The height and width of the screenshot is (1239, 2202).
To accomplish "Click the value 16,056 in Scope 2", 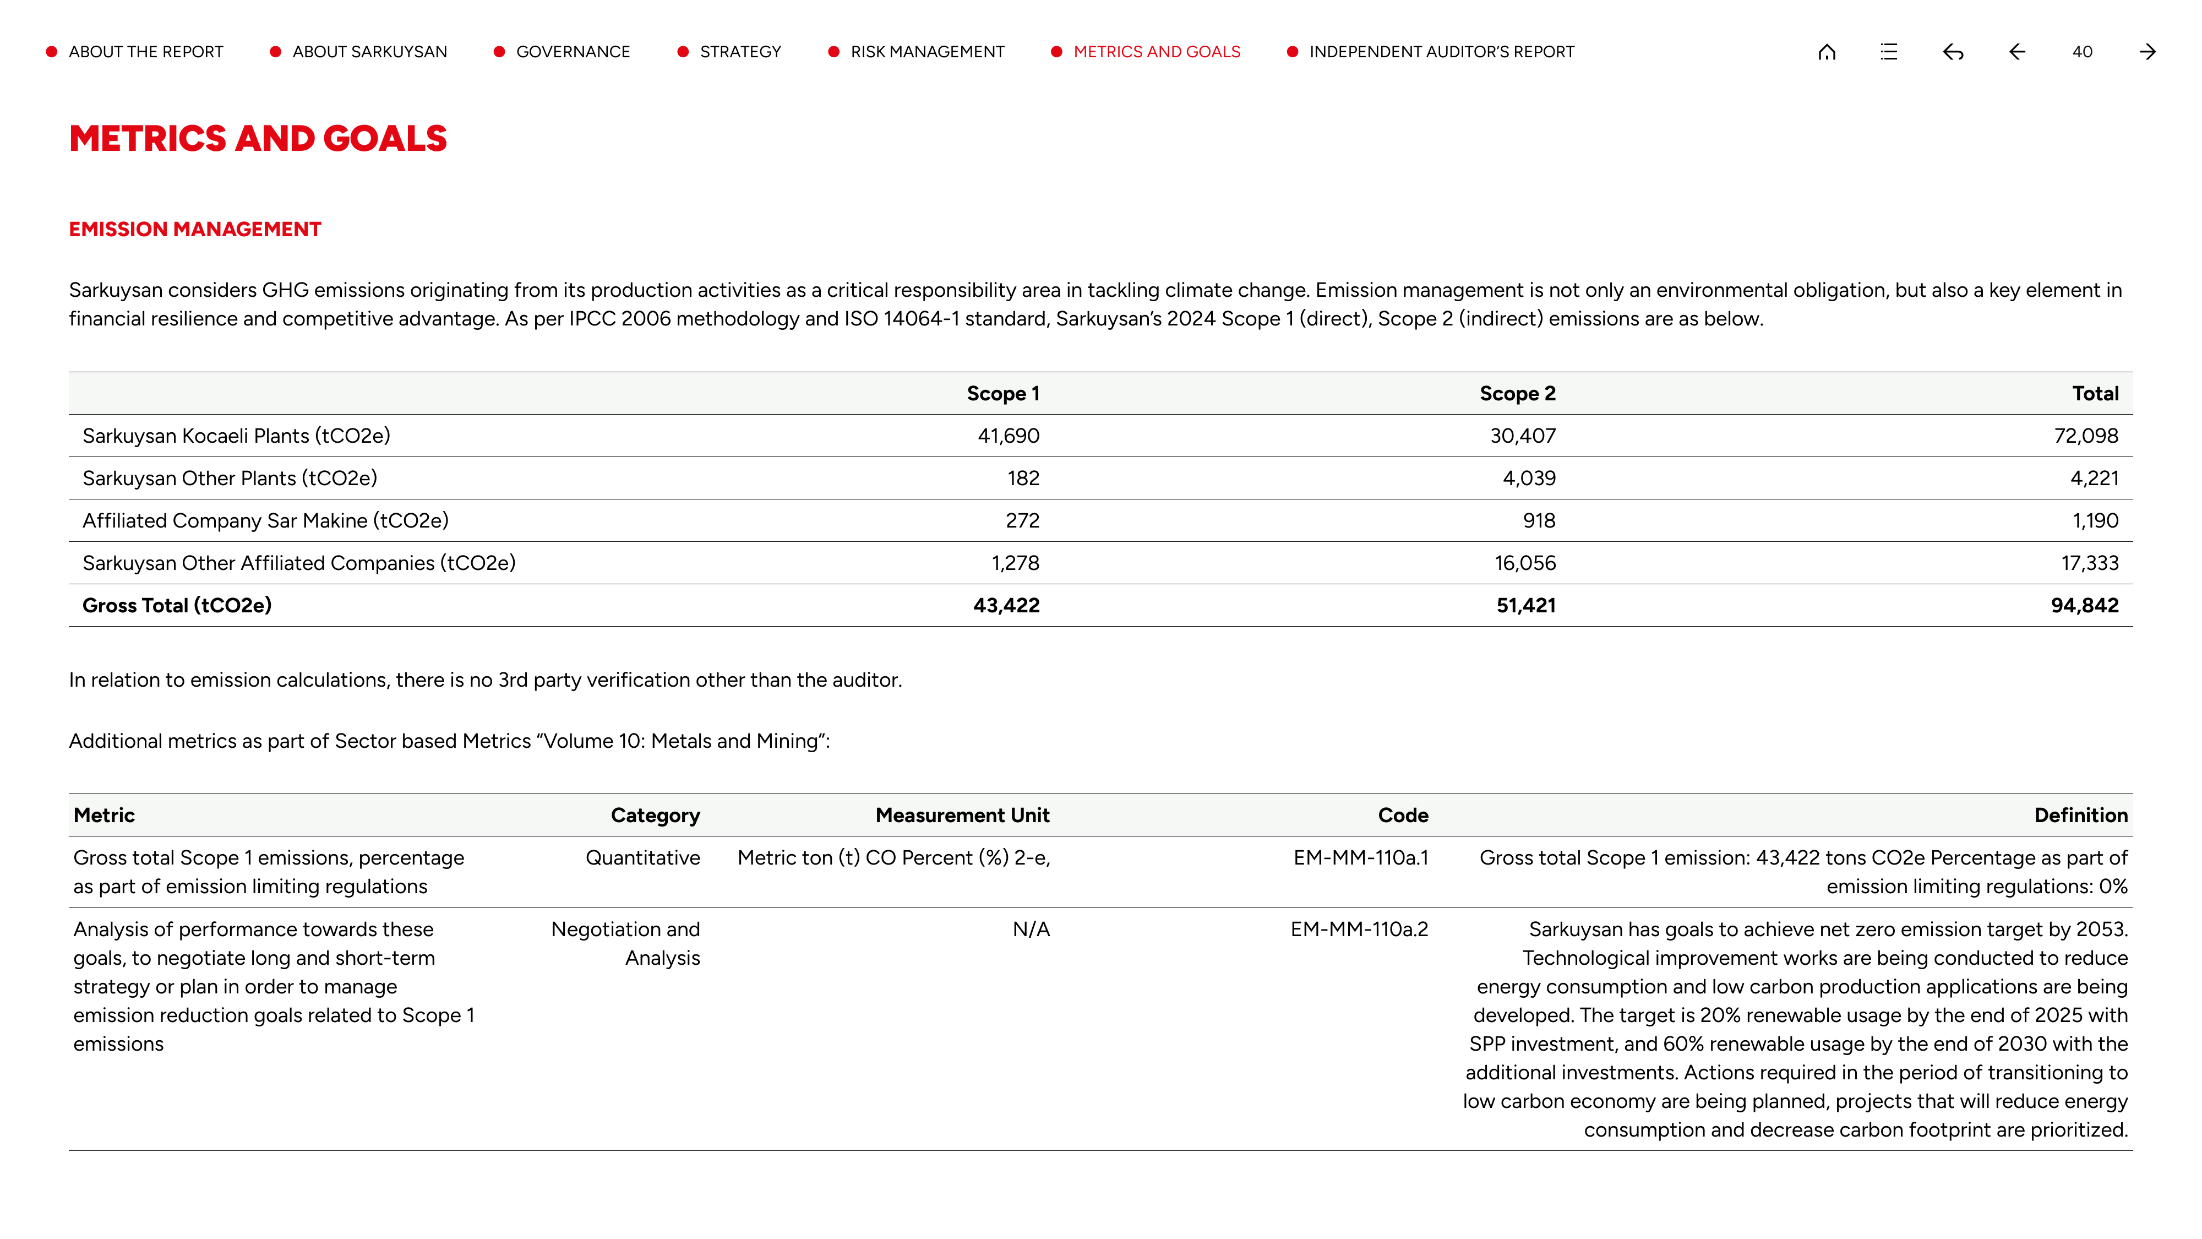I will 1525,563.
